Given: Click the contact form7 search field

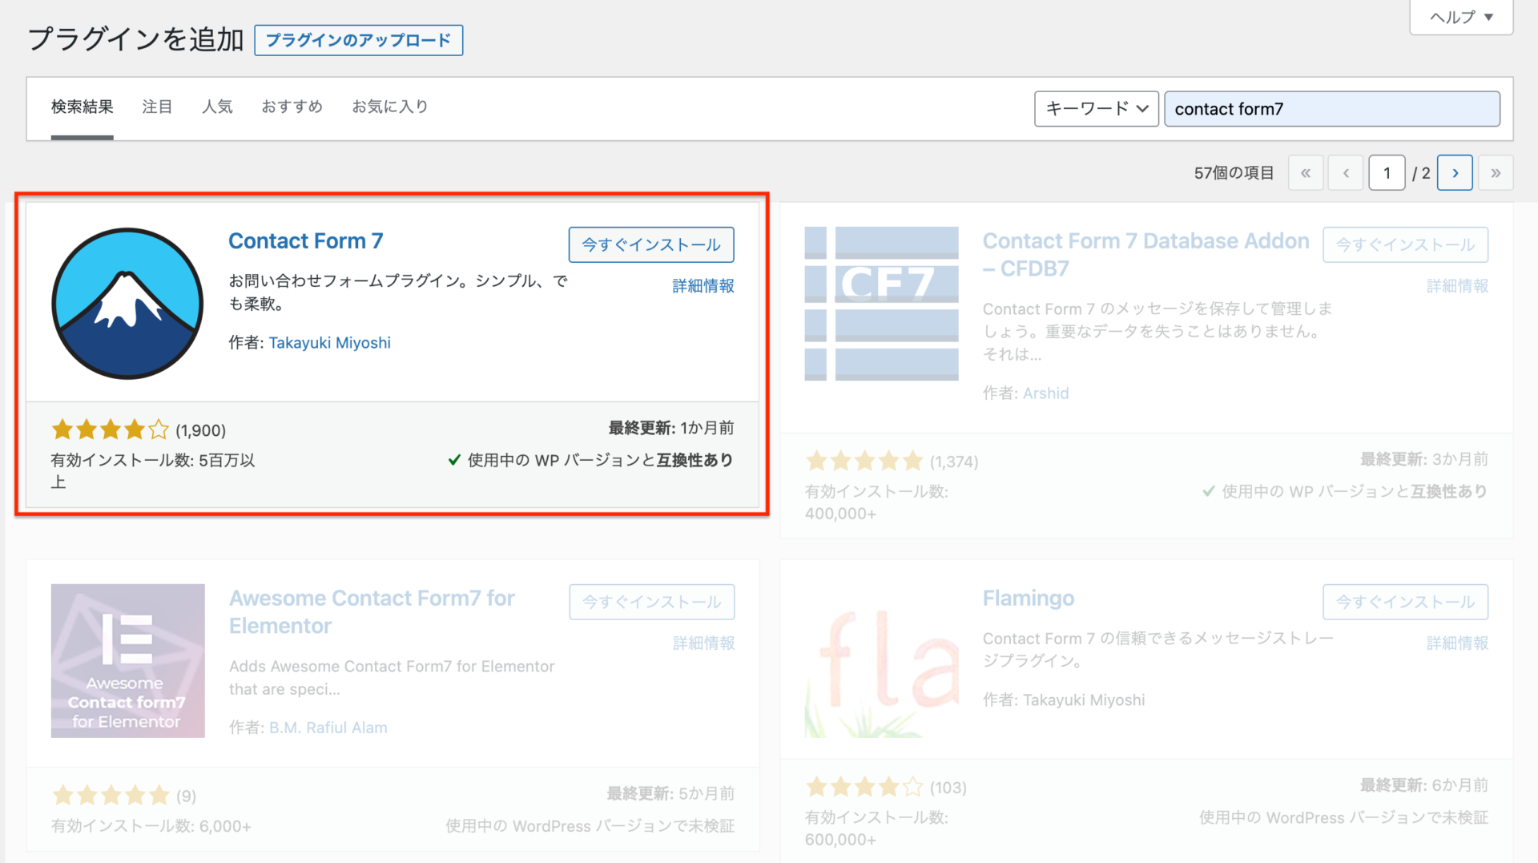Looking at the screenshot, I should pos(1331,108).
